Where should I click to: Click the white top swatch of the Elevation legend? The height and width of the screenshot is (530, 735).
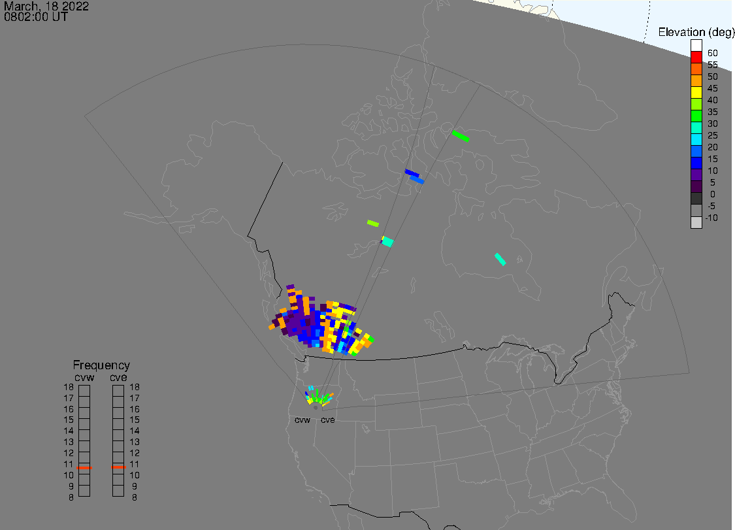click(696, 45)
